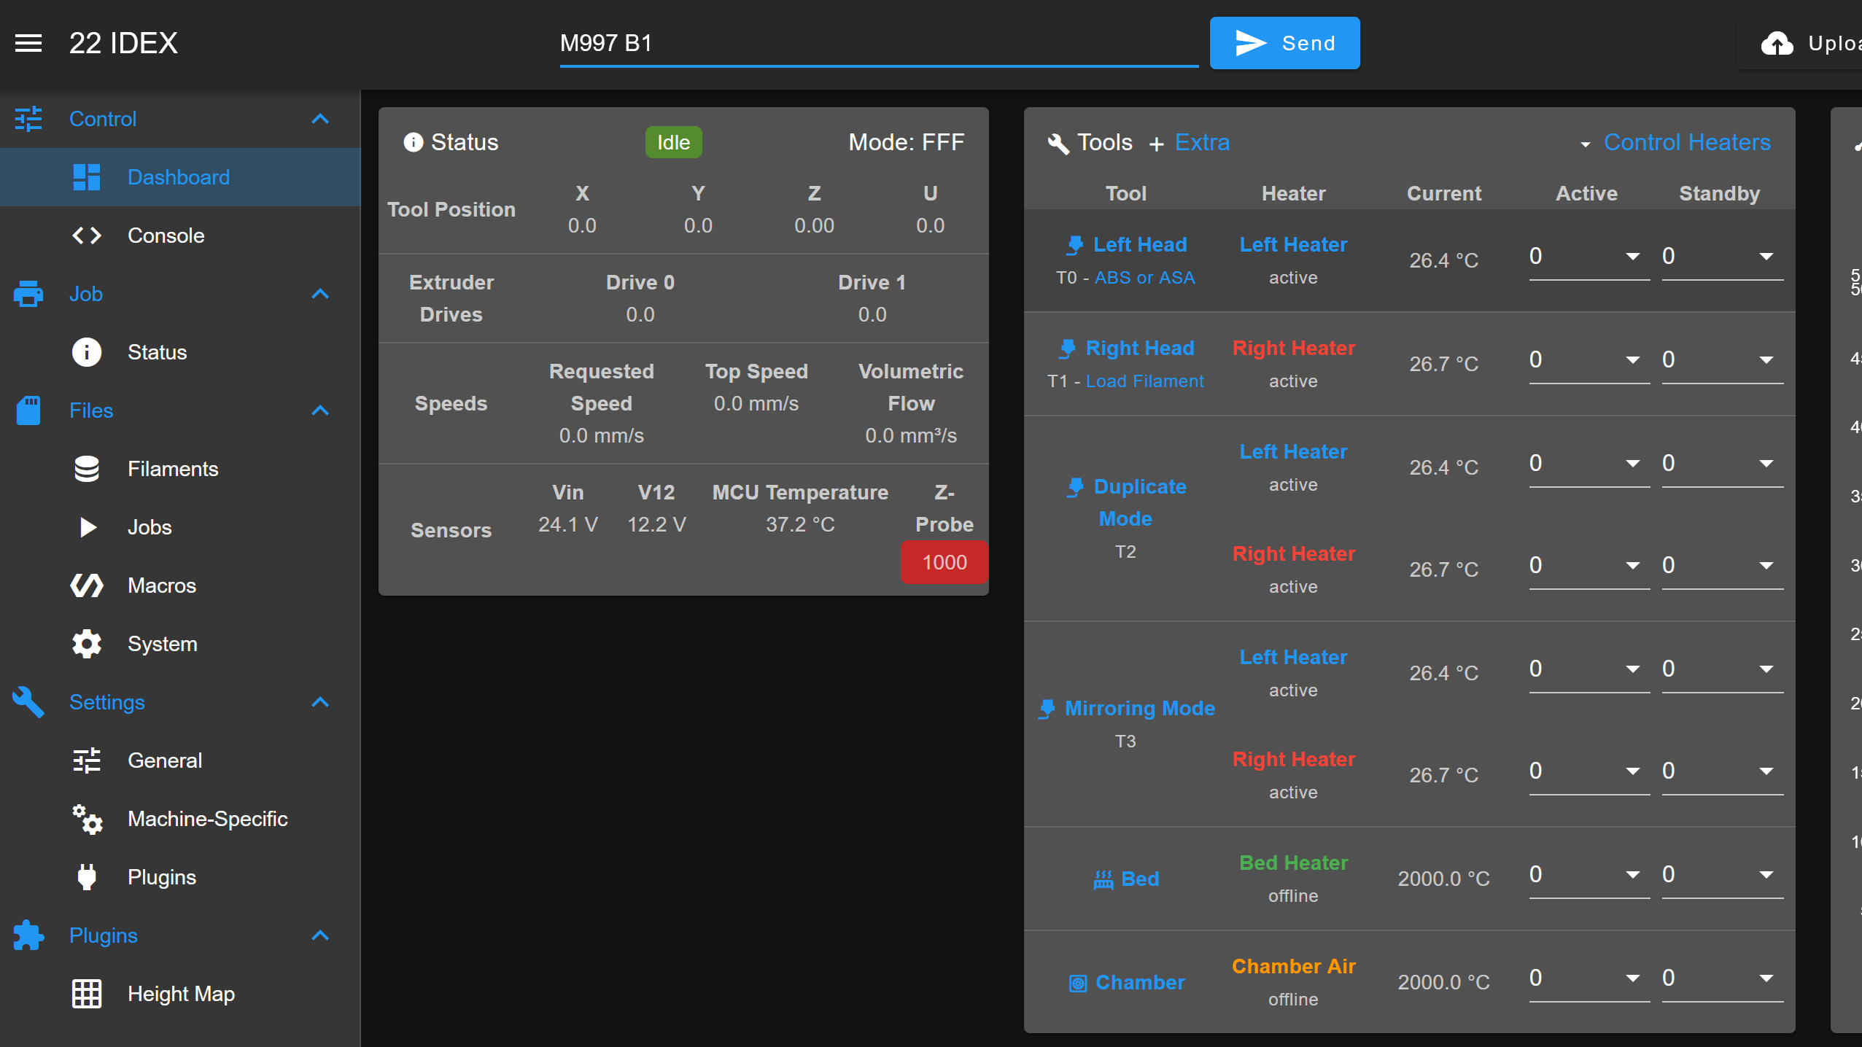Screen dimensions: 1862x1047
Task: Open the hamburger navigation menu
Action: pos(28,43)
